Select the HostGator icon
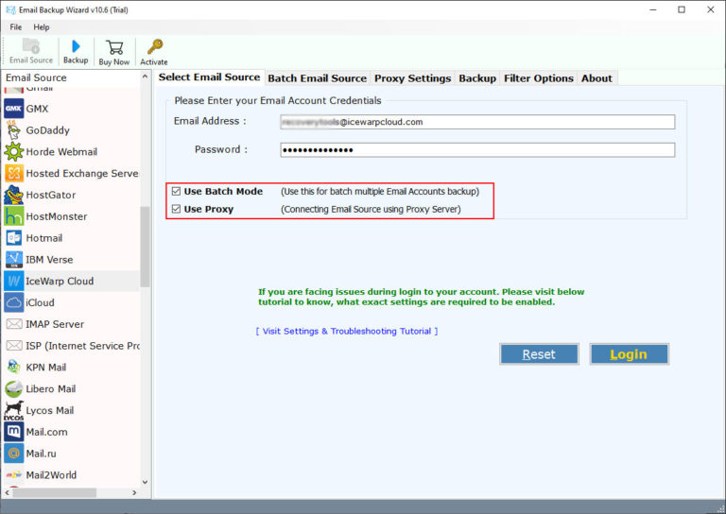This screenshot has height=514, width=726. [x=14, y=195]
